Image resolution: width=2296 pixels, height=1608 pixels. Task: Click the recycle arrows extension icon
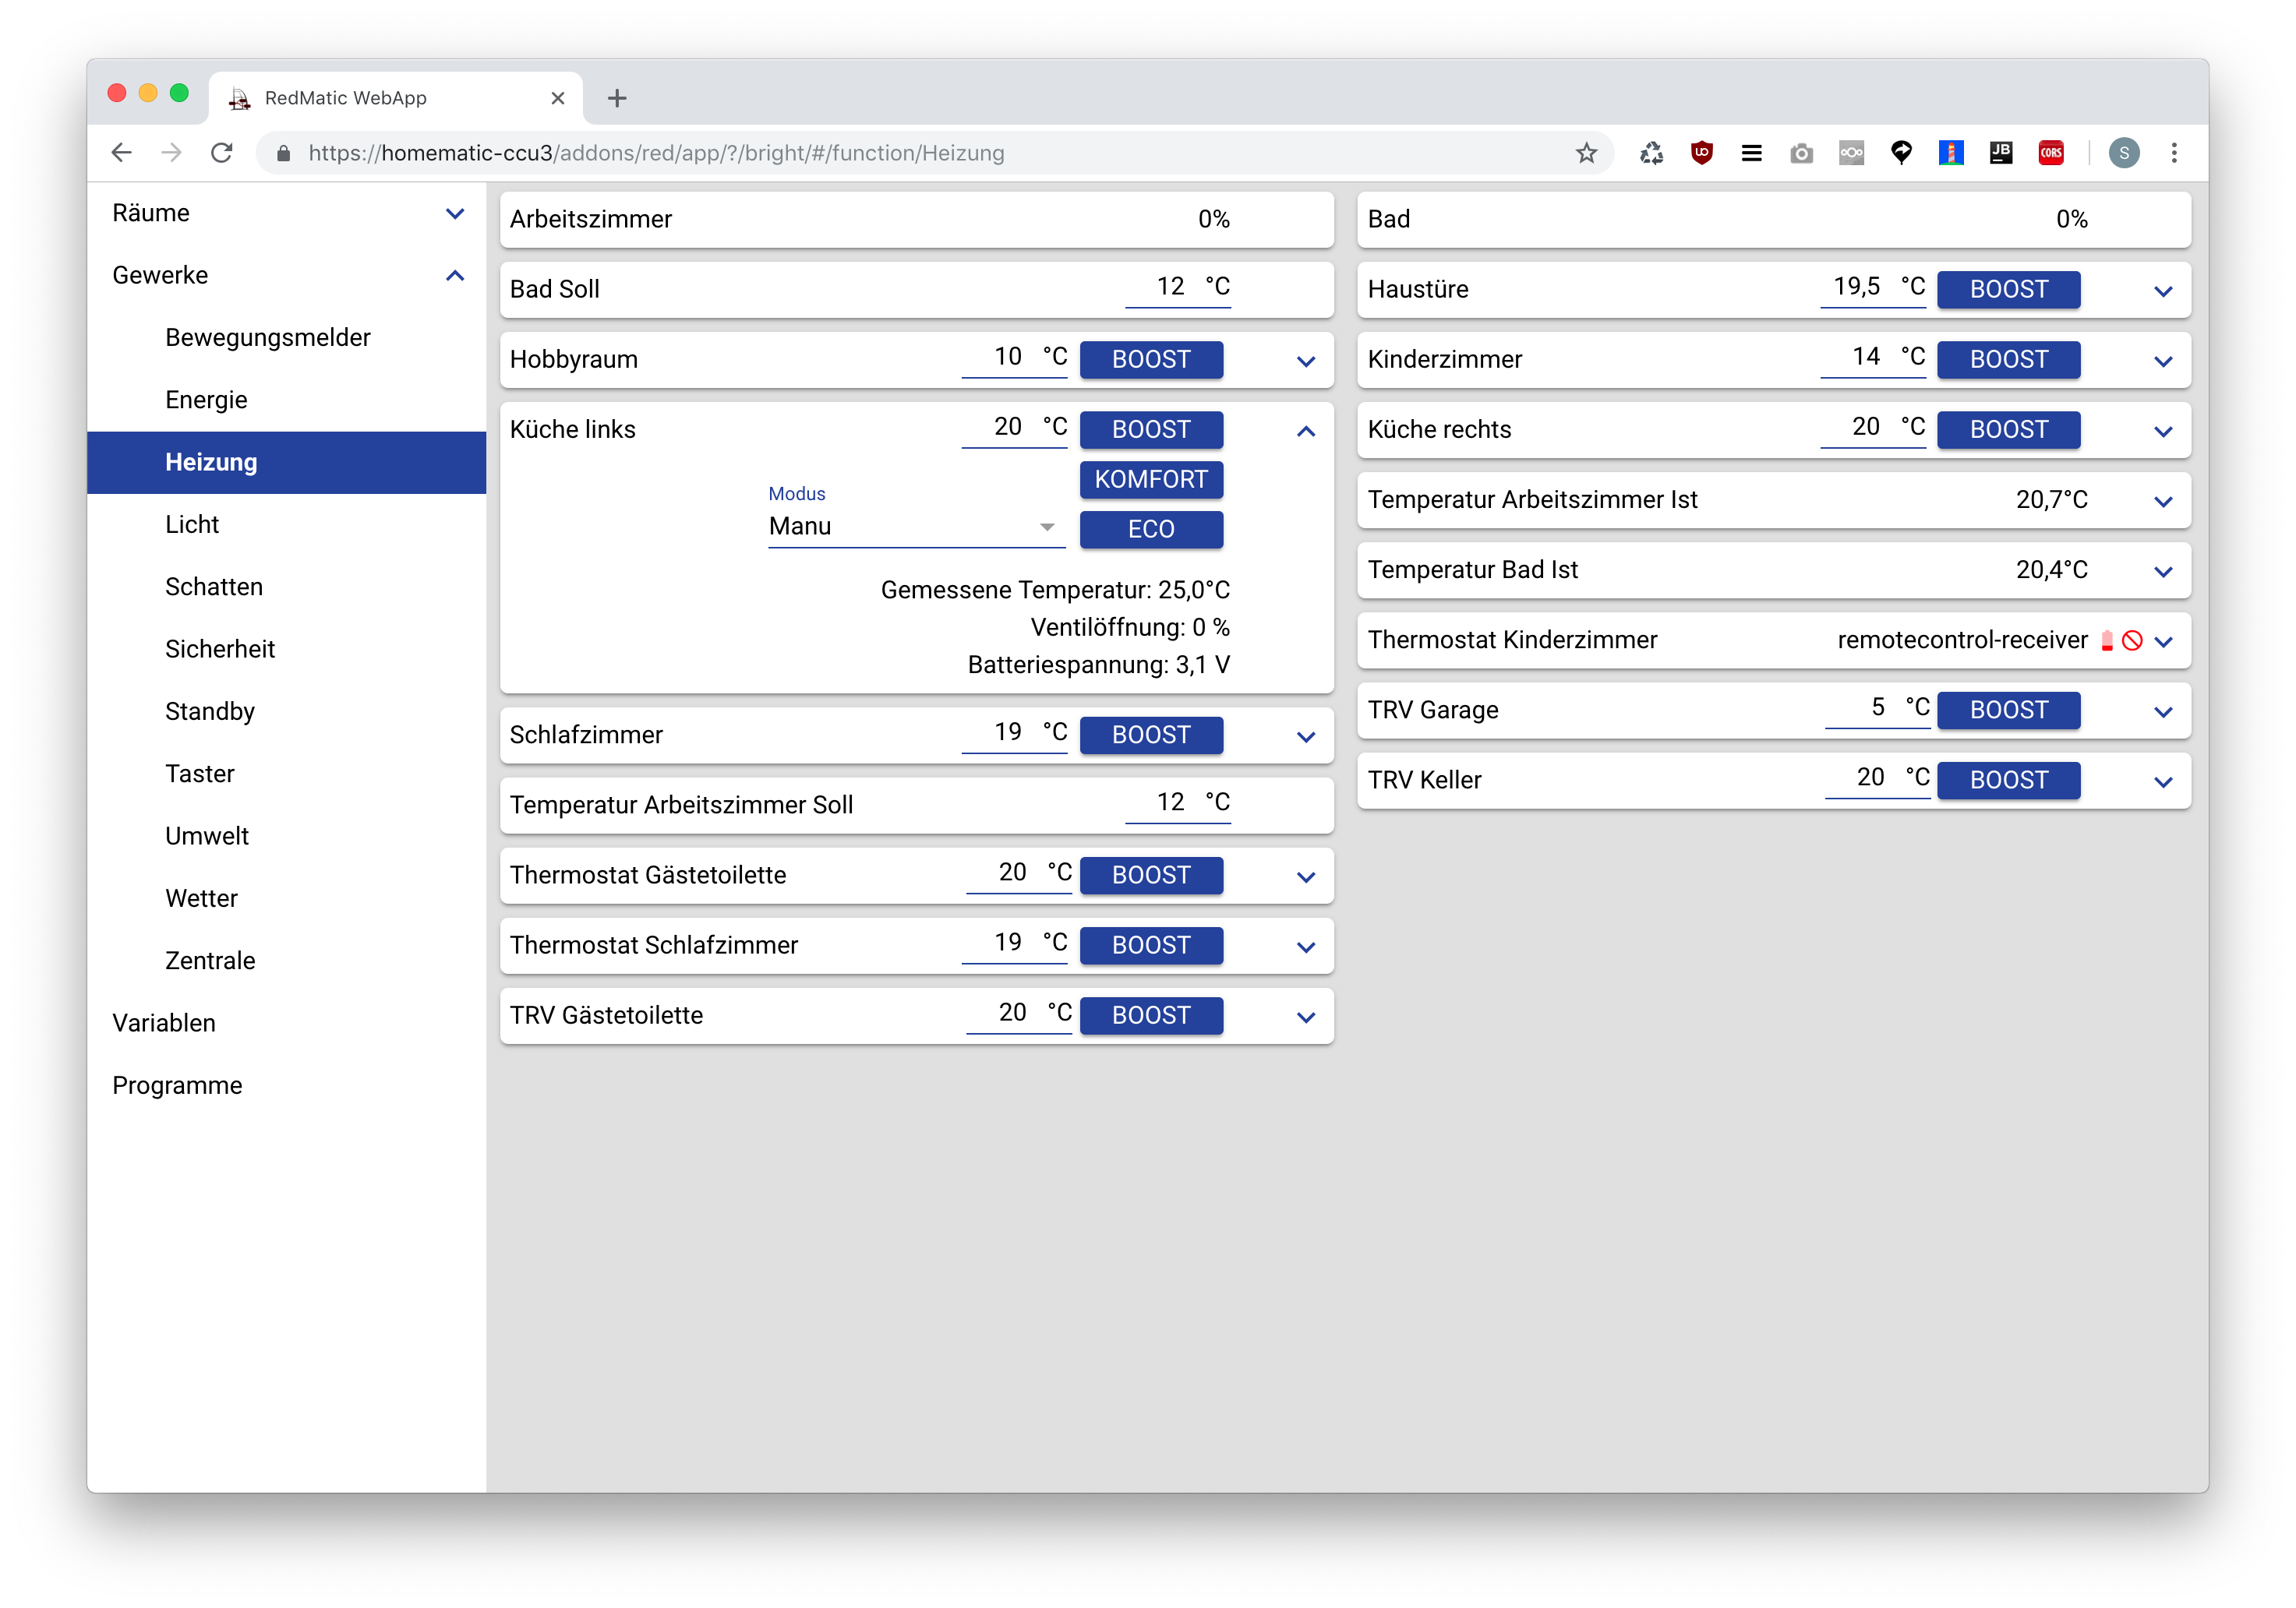(x=1651, y=153)
